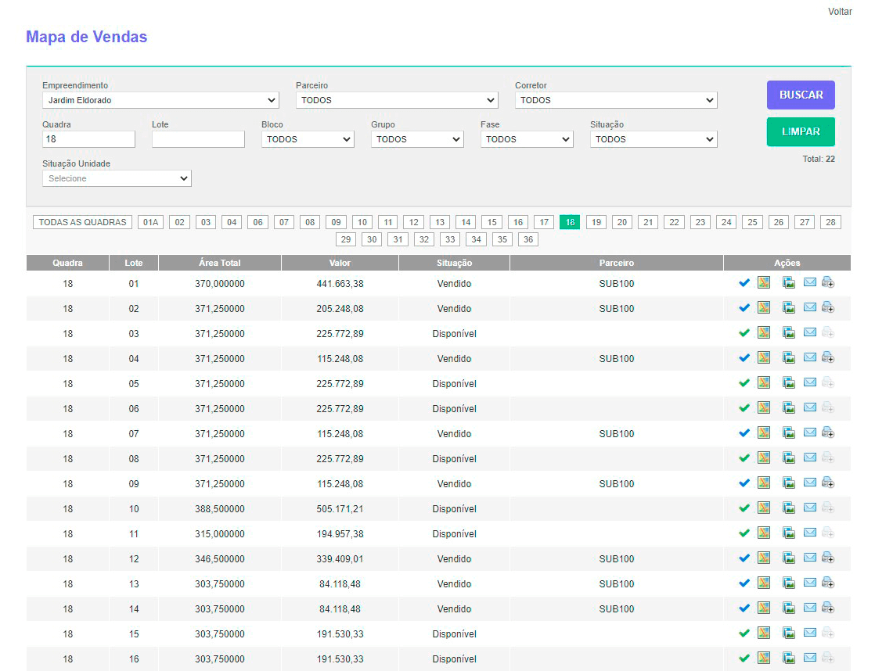Click the Lote input field

coord(198,139)
